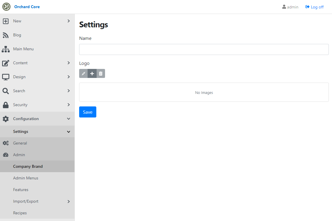
Task: Open the Blog menu item
Action: pos(37,35)
